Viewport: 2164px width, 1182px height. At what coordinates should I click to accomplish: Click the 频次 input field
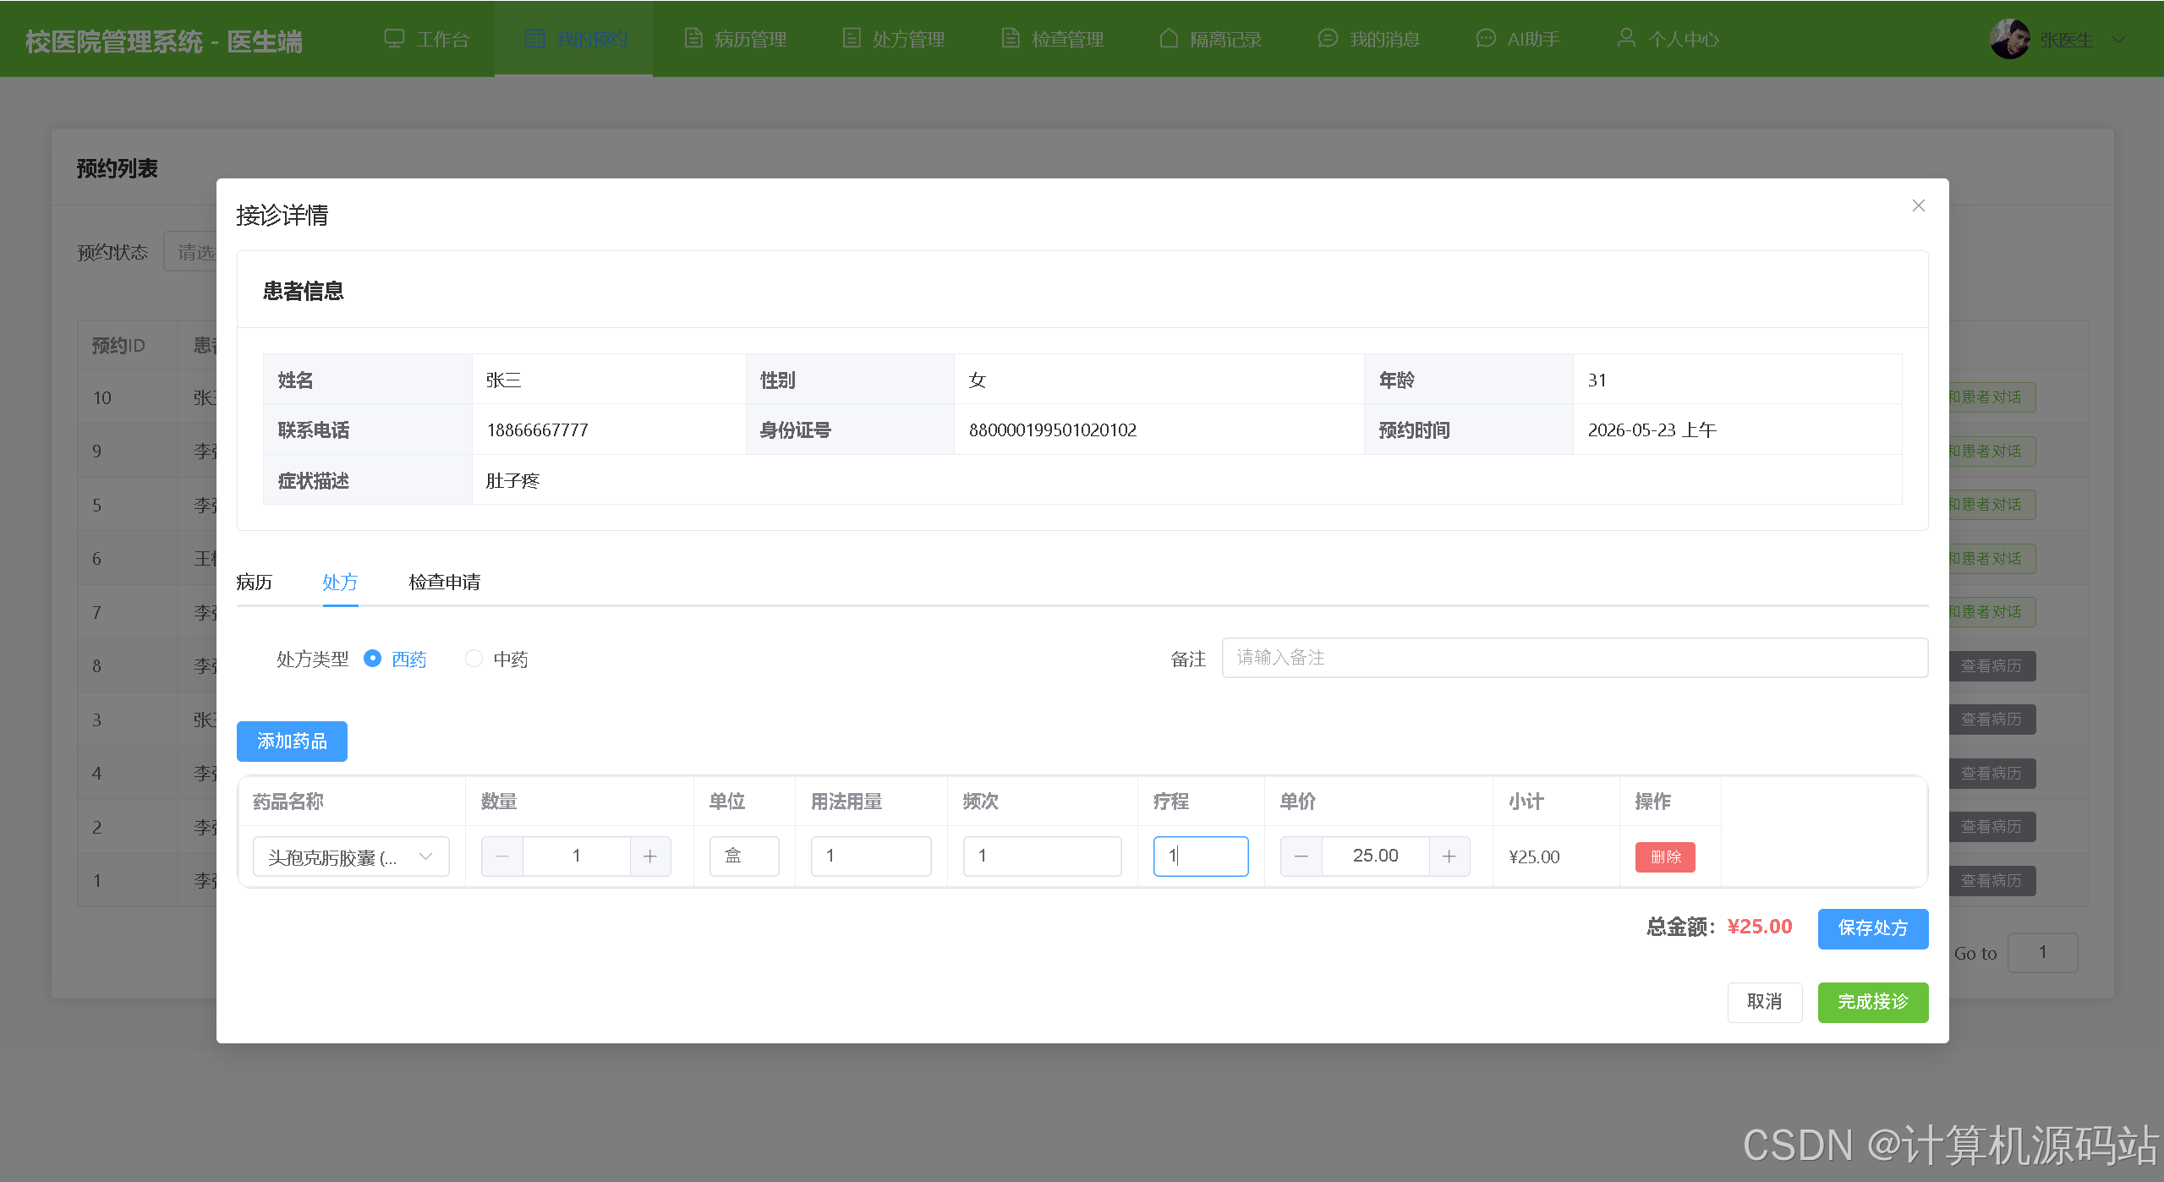point(1042,856)
